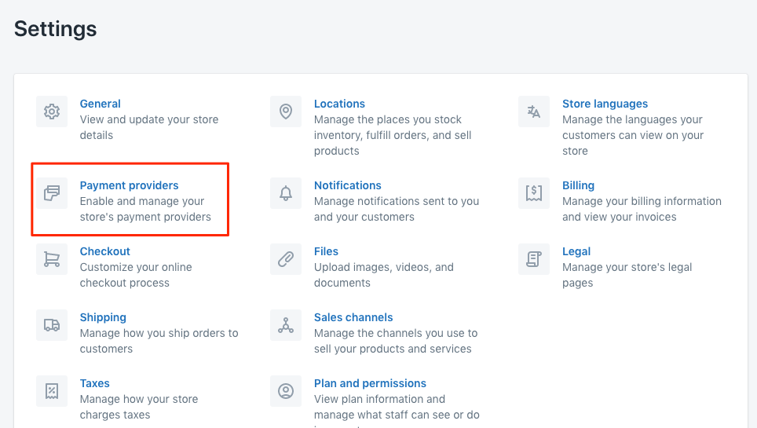This screenshot has width=757, height=428.
Task: Click the Payment providers card icon
Action: pos(52,193)
